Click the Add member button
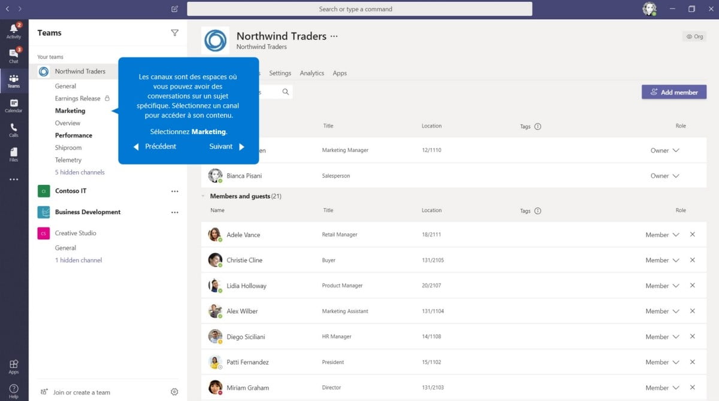 [x=674, y=92]
